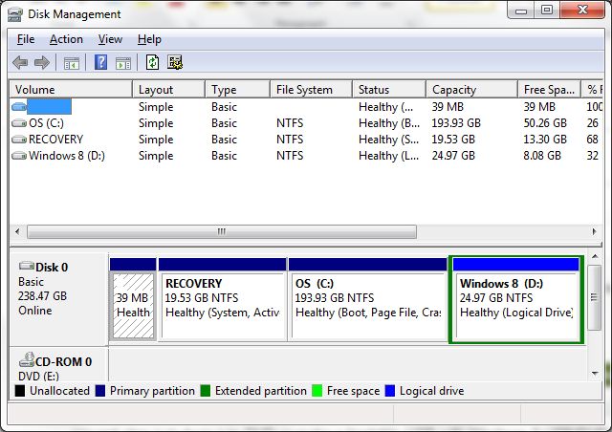Viewport: 612px width, 432px height.
Task: Click the Back arrow toolbar icon
Action: [x=20, y=63]
